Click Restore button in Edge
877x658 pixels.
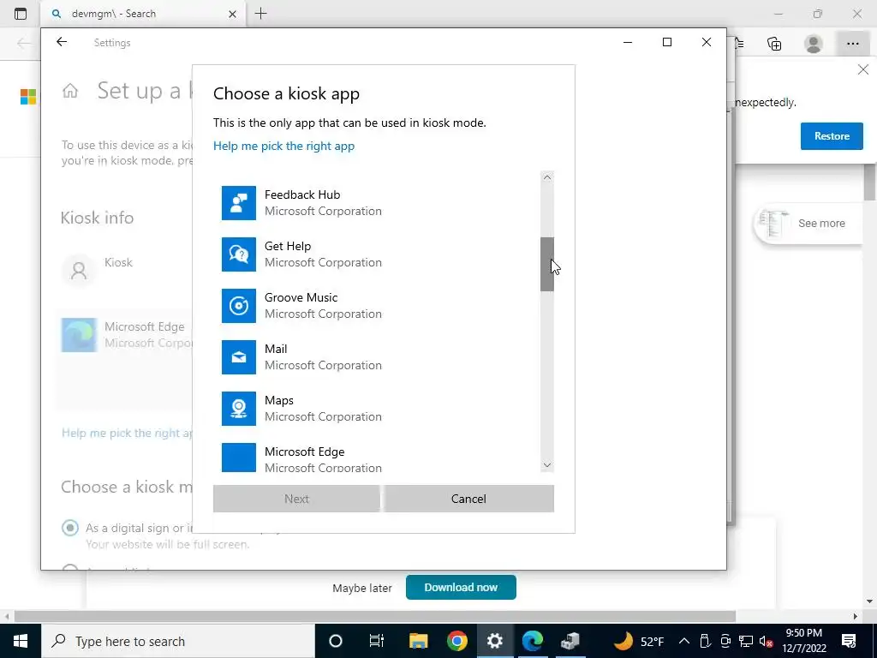click(832, 136)
